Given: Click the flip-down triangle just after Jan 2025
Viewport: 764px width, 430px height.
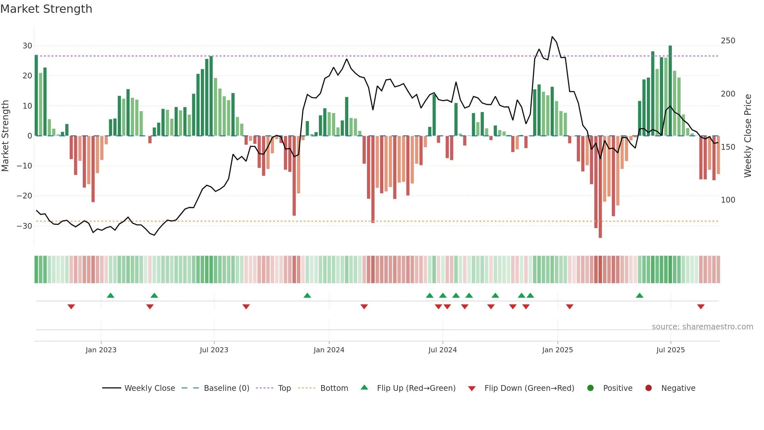Looking at the screenshot, I should pos(569,306).
